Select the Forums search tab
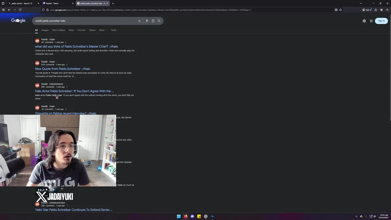The height and width of the screenshot is (220, 391). (81, 30)
